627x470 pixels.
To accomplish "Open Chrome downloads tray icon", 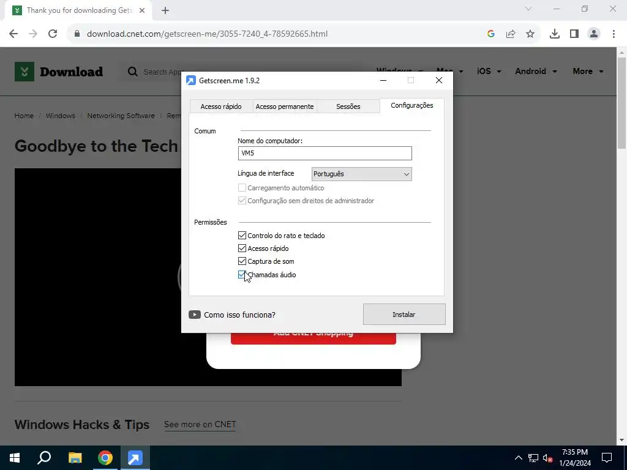I will (x=555, y=34).
